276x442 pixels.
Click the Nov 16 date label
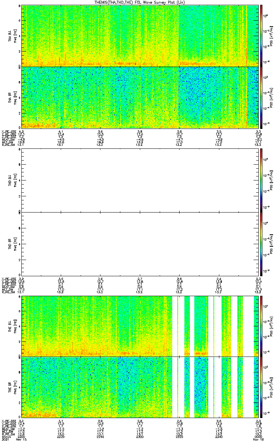(258, 439)
